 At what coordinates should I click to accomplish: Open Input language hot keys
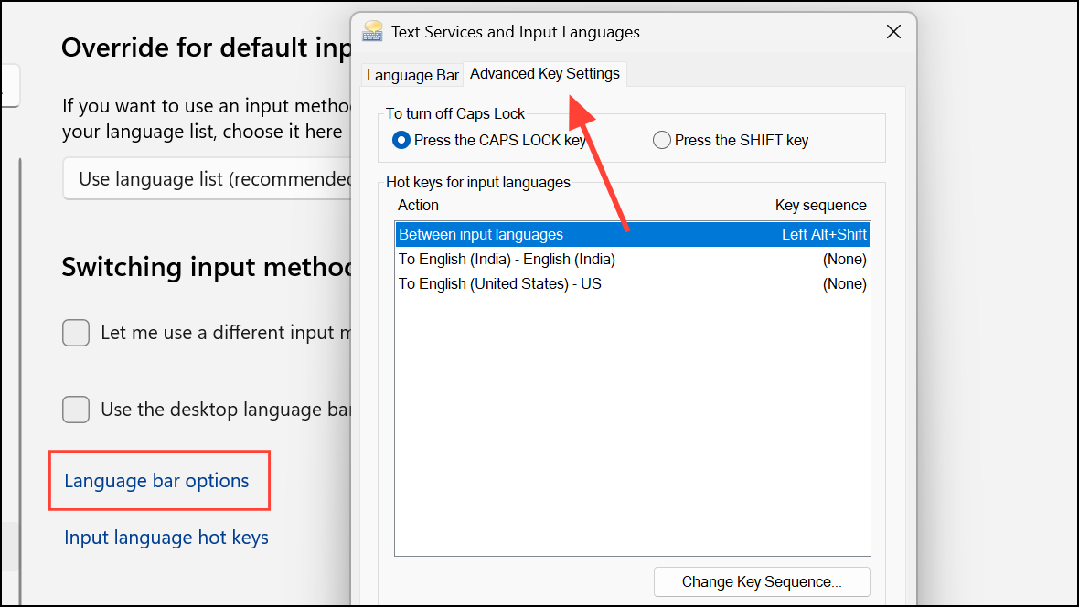pos(166,538)
